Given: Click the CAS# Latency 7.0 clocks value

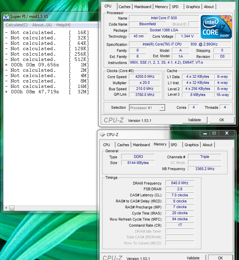Looking at the screenshot, I should pos(180,195).
